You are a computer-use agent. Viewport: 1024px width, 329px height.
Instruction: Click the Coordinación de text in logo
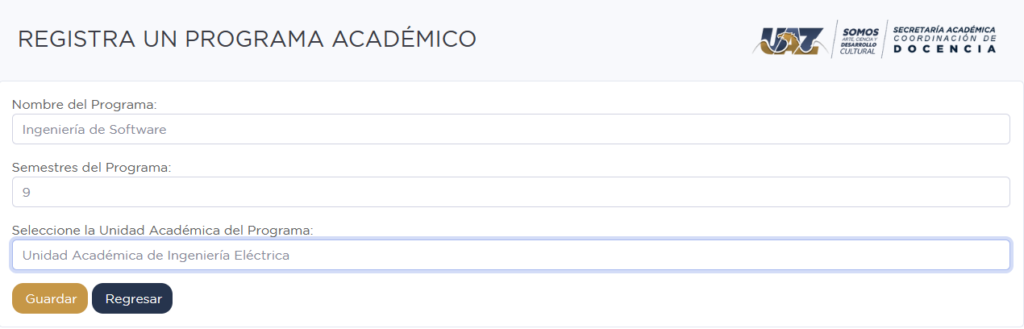[944, 39]
